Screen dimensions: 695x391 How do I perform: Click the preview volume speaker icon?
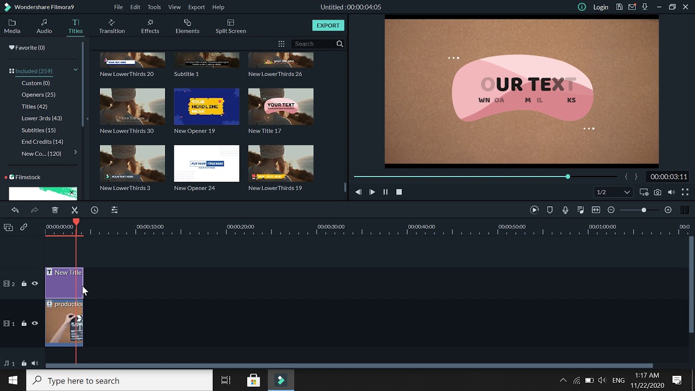pos(671,192)
